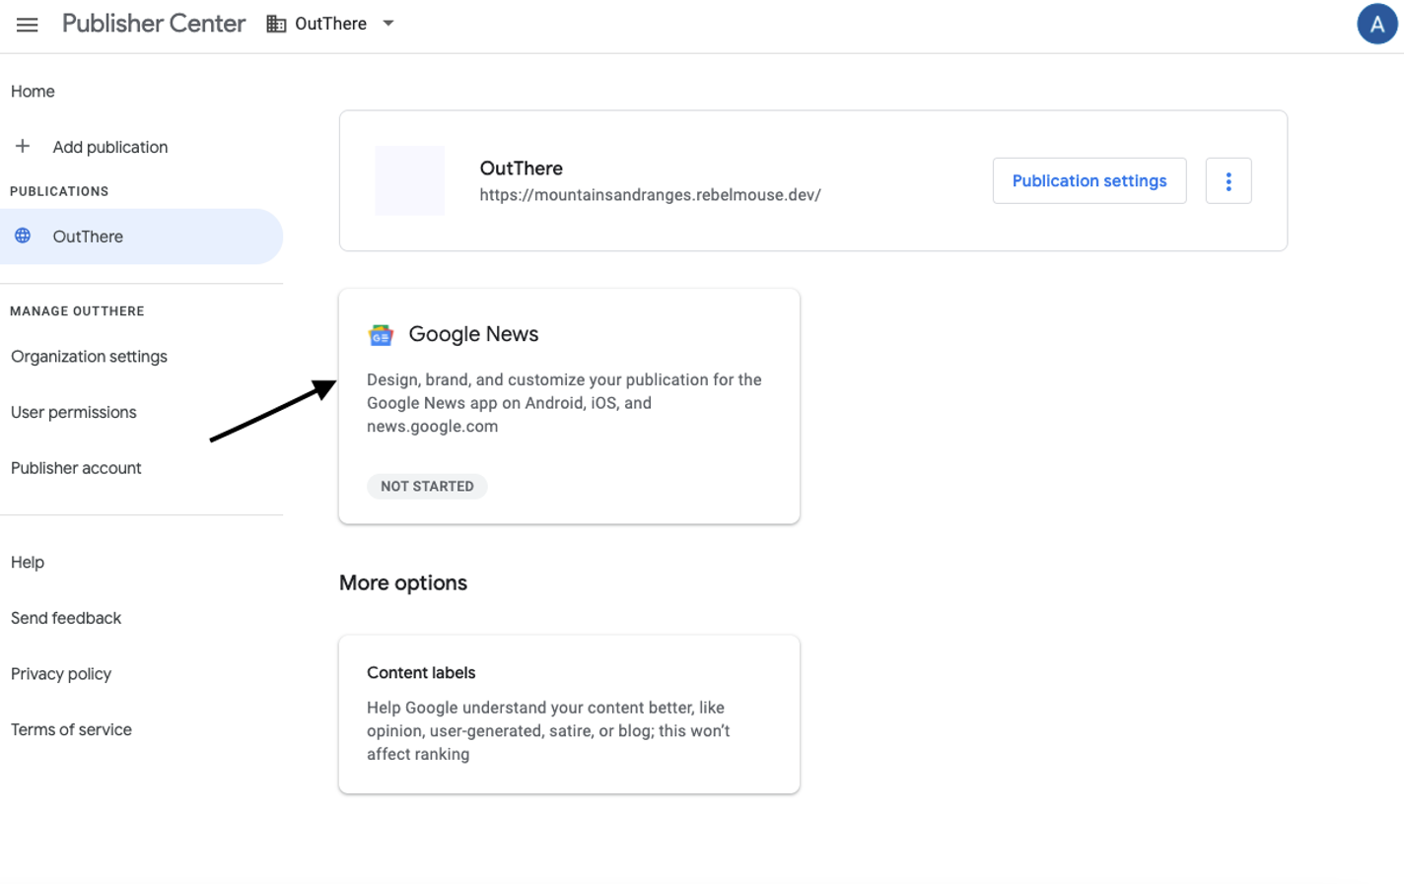
Task: Click the Publication settings button
Action: pyautogui.click(x=1088, y=180)
